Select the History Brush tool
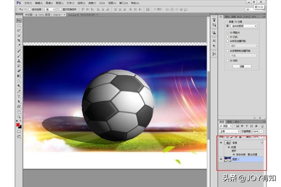Screen dimensions: 281x187 (19, 66)
